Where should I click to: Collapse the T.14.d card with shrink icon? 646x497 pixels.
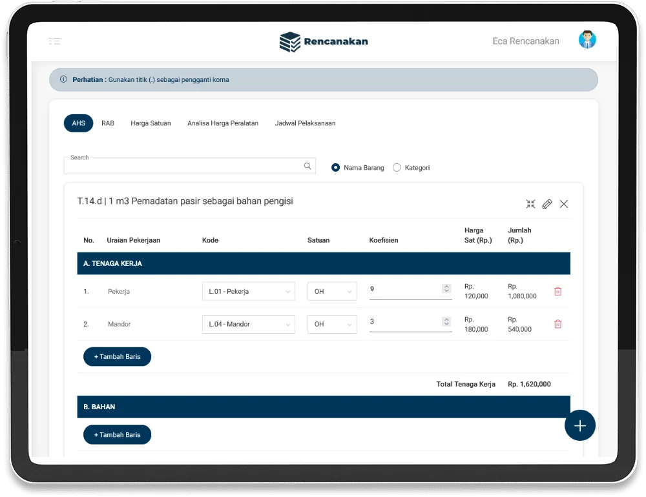[530, 204]
